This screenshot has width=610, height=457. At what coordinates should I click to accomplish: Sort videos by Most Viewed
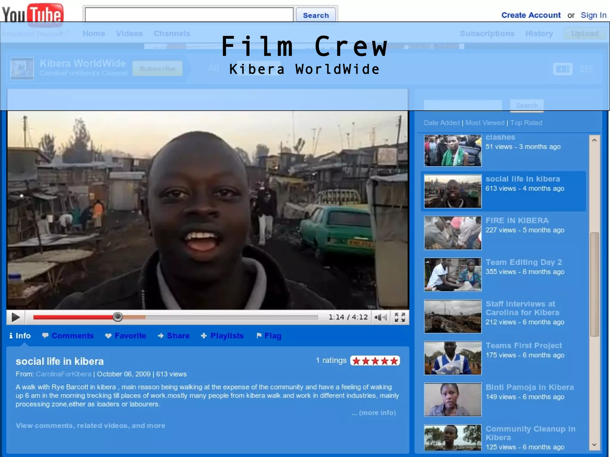(x=485, y=123)
